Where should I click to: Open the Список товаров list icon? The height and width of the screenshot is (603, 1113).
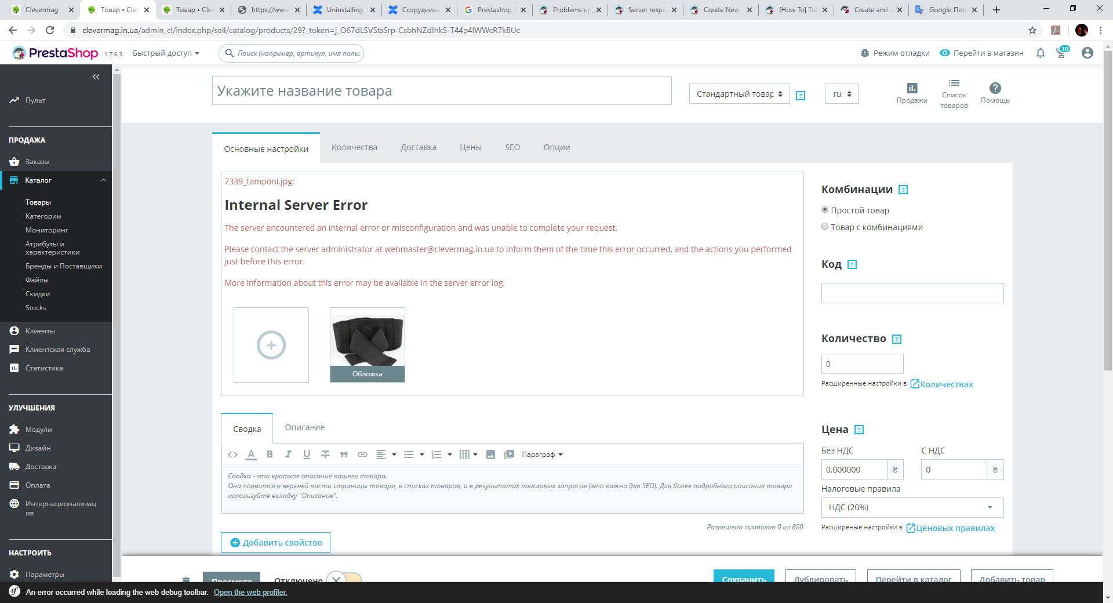[x=954, y=93]
